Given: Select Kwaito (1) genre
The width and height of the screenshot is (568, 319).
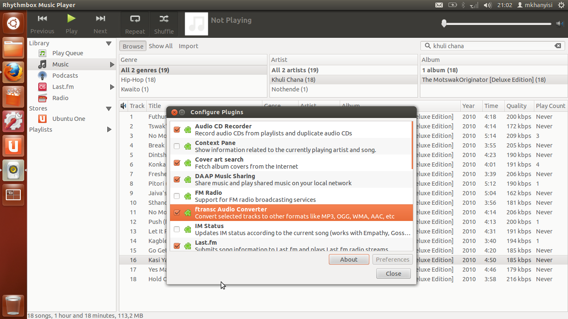Looking at the screenshot, I should (193, 89).
